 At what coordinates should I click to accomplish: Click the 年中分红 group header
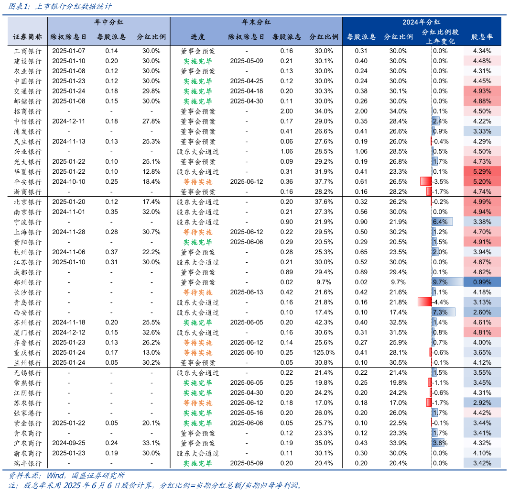point(109,22)
